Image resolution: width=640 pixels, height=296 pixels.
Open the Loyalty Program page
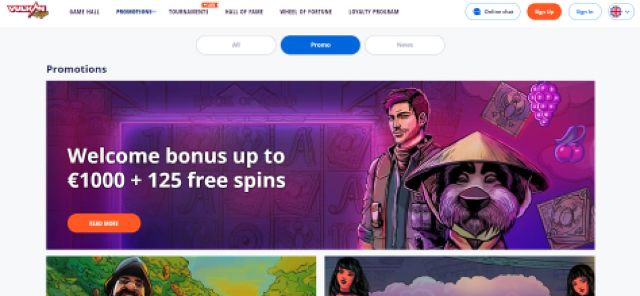pyautogui.click(x=374, y=12)
